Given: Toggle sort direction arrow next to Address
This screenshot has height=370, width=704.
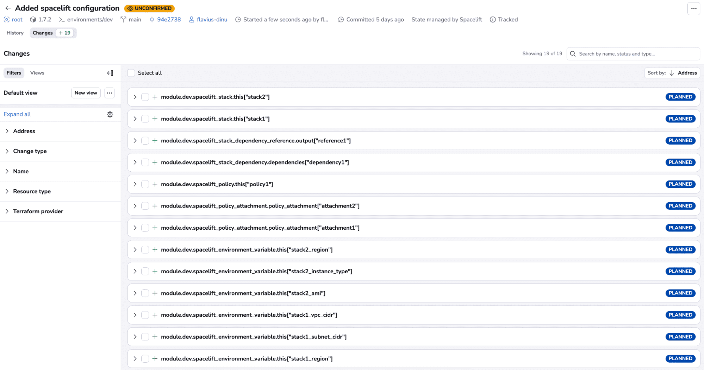Looking at the screenshot, I should point(672,73).
